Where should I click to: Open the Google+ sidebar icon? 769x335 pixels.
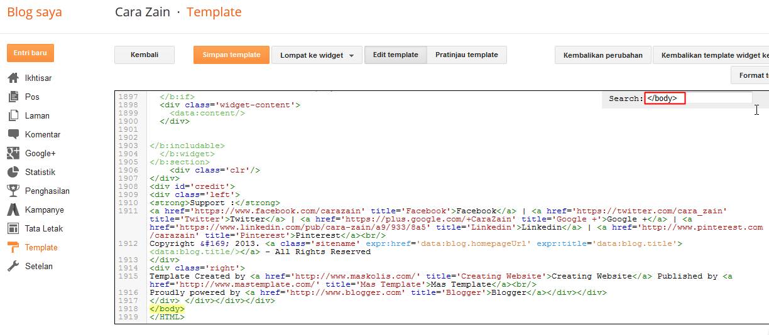(13, 153)
